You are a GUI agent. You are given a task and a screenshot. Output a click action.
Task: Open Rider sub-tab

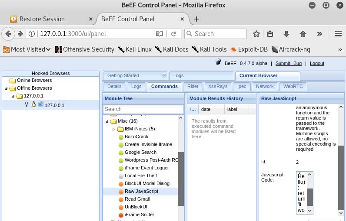pos(193,86)
